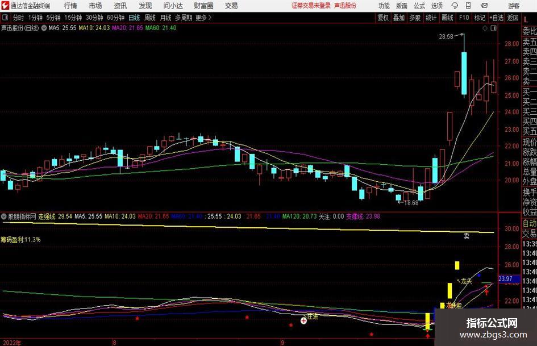Screen dimensions: 537x346
Task: Switch to 周线 weekly period
Action: tap(150, 18)
